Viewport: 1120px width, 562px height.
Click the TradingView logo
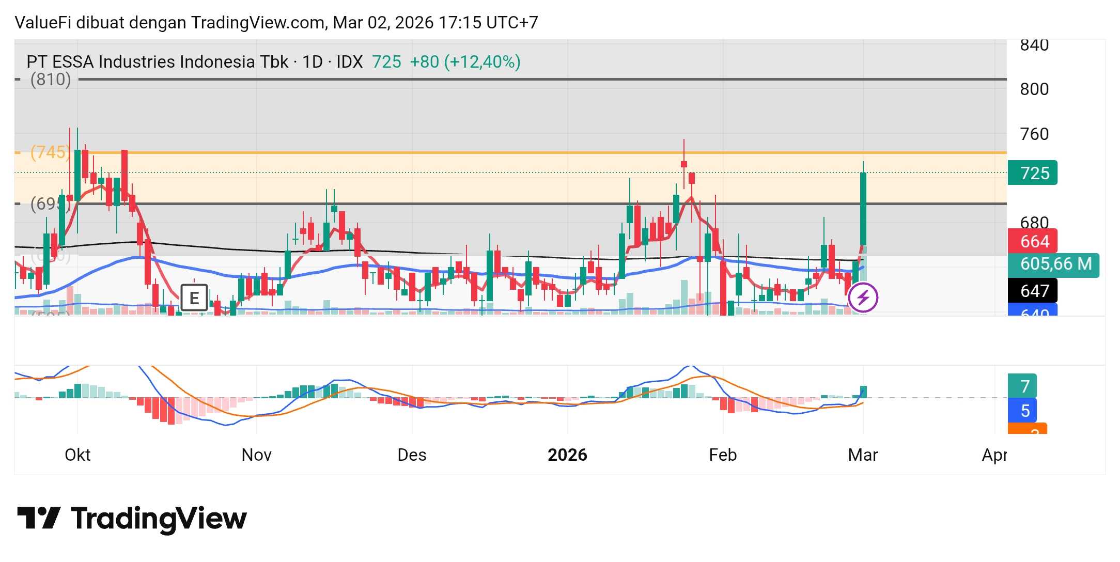pyautogui.click(x=132, y=519)
